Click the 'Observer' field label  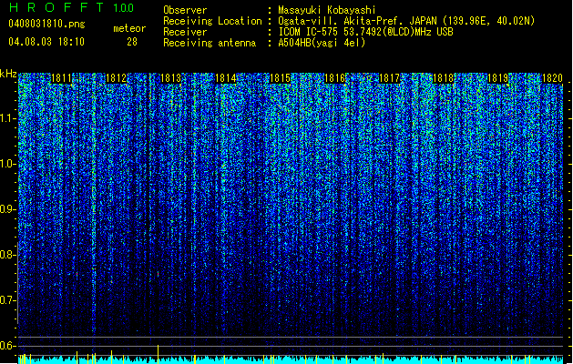coord(185,10)
